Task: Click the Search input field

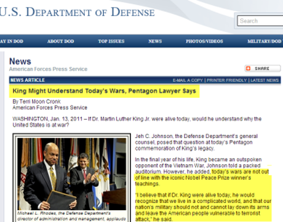Action: (x=260, y=21)
